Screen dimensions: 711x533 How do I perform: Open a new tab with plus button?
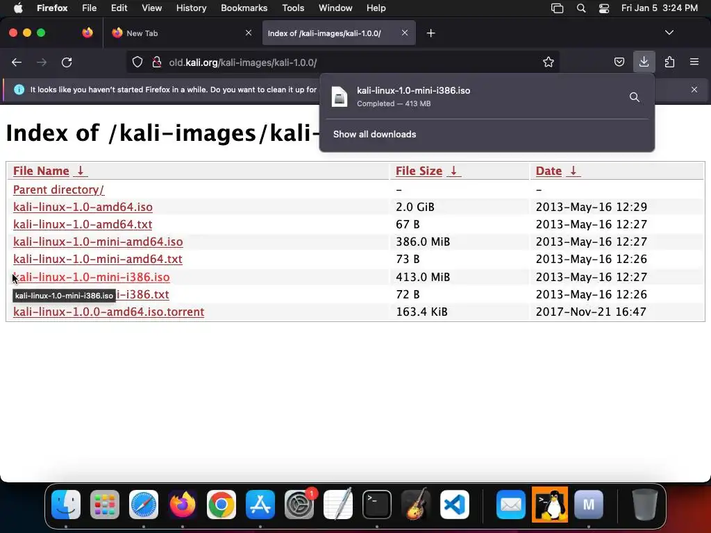(x=430, y=33)
